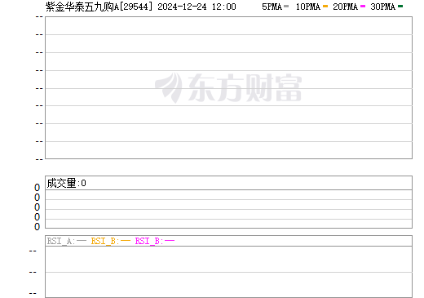Click the gray RSI_A indicator label
The height and width of the screenshot is (298, 424).
click(x=67, y=241)
